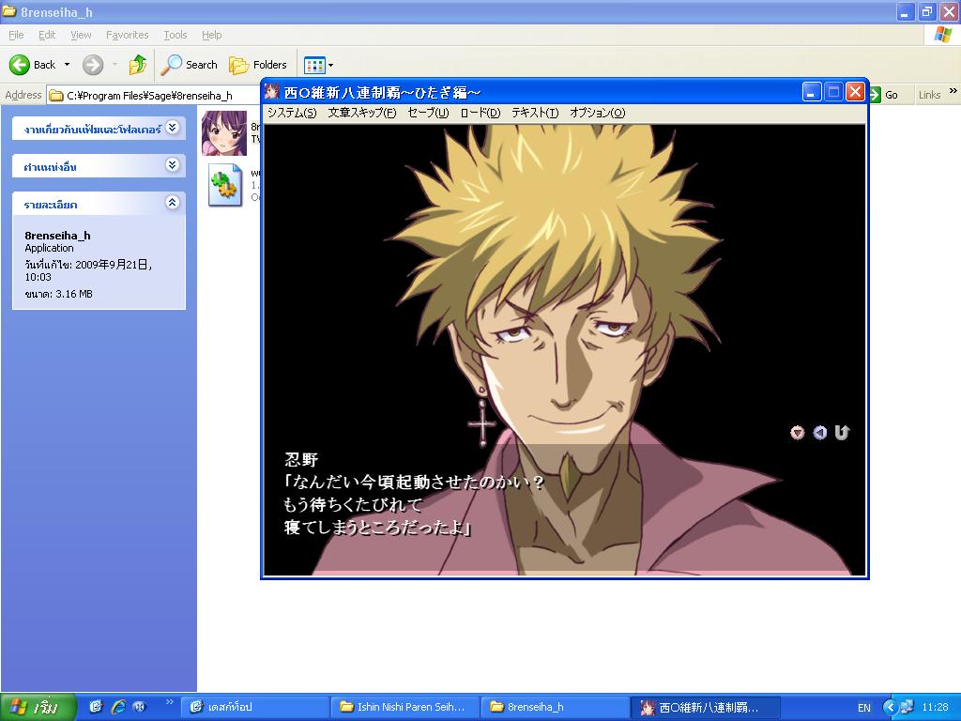Click the Views toolbar icon
The image size is (961, 721).
[x=314, y=65]
